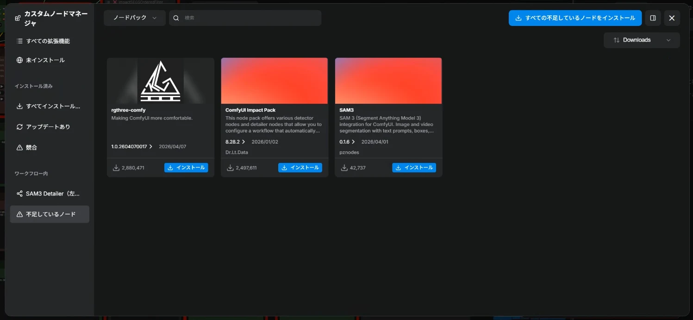The width and height of the screenshot is (693, 320).
Task: Select SAM3 Detailer workflow sidebar item
Action: 50,194
